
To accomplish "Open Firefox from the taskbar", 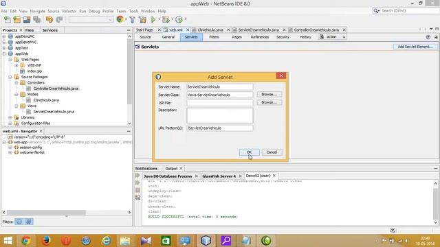I will coord(46,241).
